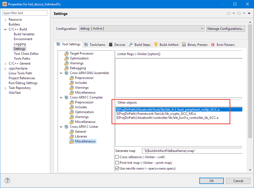Click the Error Parsers tab icon
This screenshot has width=254, height=188.
[213, 45]
